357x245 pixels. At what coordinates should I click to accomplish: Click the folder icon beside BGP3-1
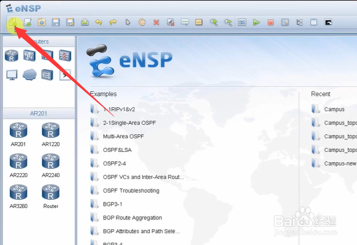pyautogui.click(x=94, y=204)
